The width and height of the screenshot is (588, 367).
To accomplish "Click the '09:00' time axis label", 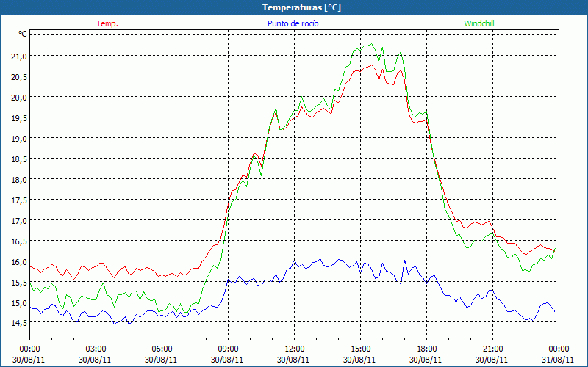I will tap(228, 349).
